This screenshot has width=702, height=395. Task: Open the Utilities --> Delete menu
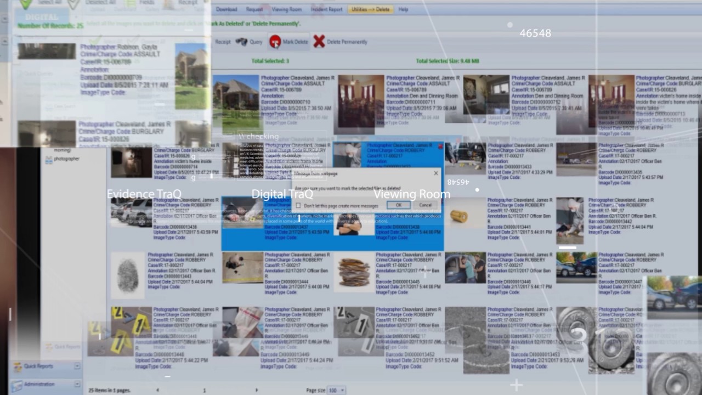click(370, 9)
